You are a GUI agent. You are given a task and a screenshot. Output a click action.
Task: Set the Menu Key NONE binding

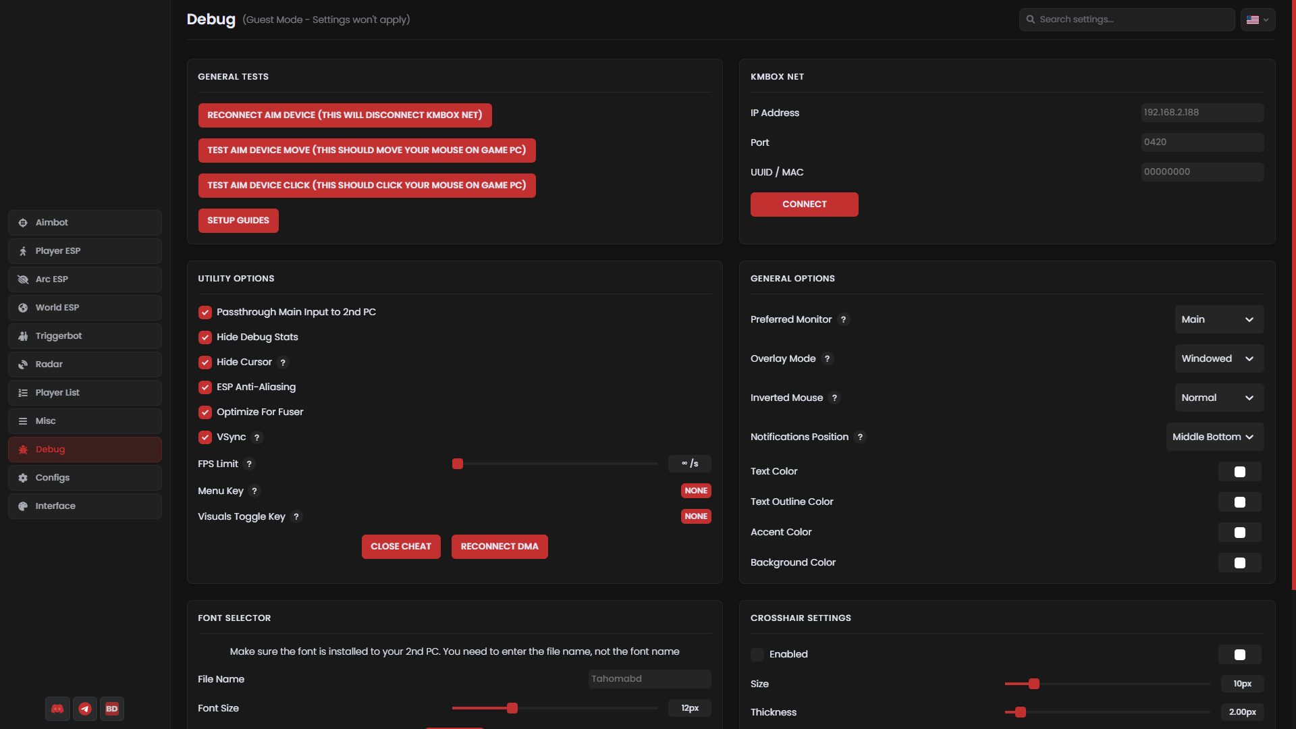coord(696,491)
